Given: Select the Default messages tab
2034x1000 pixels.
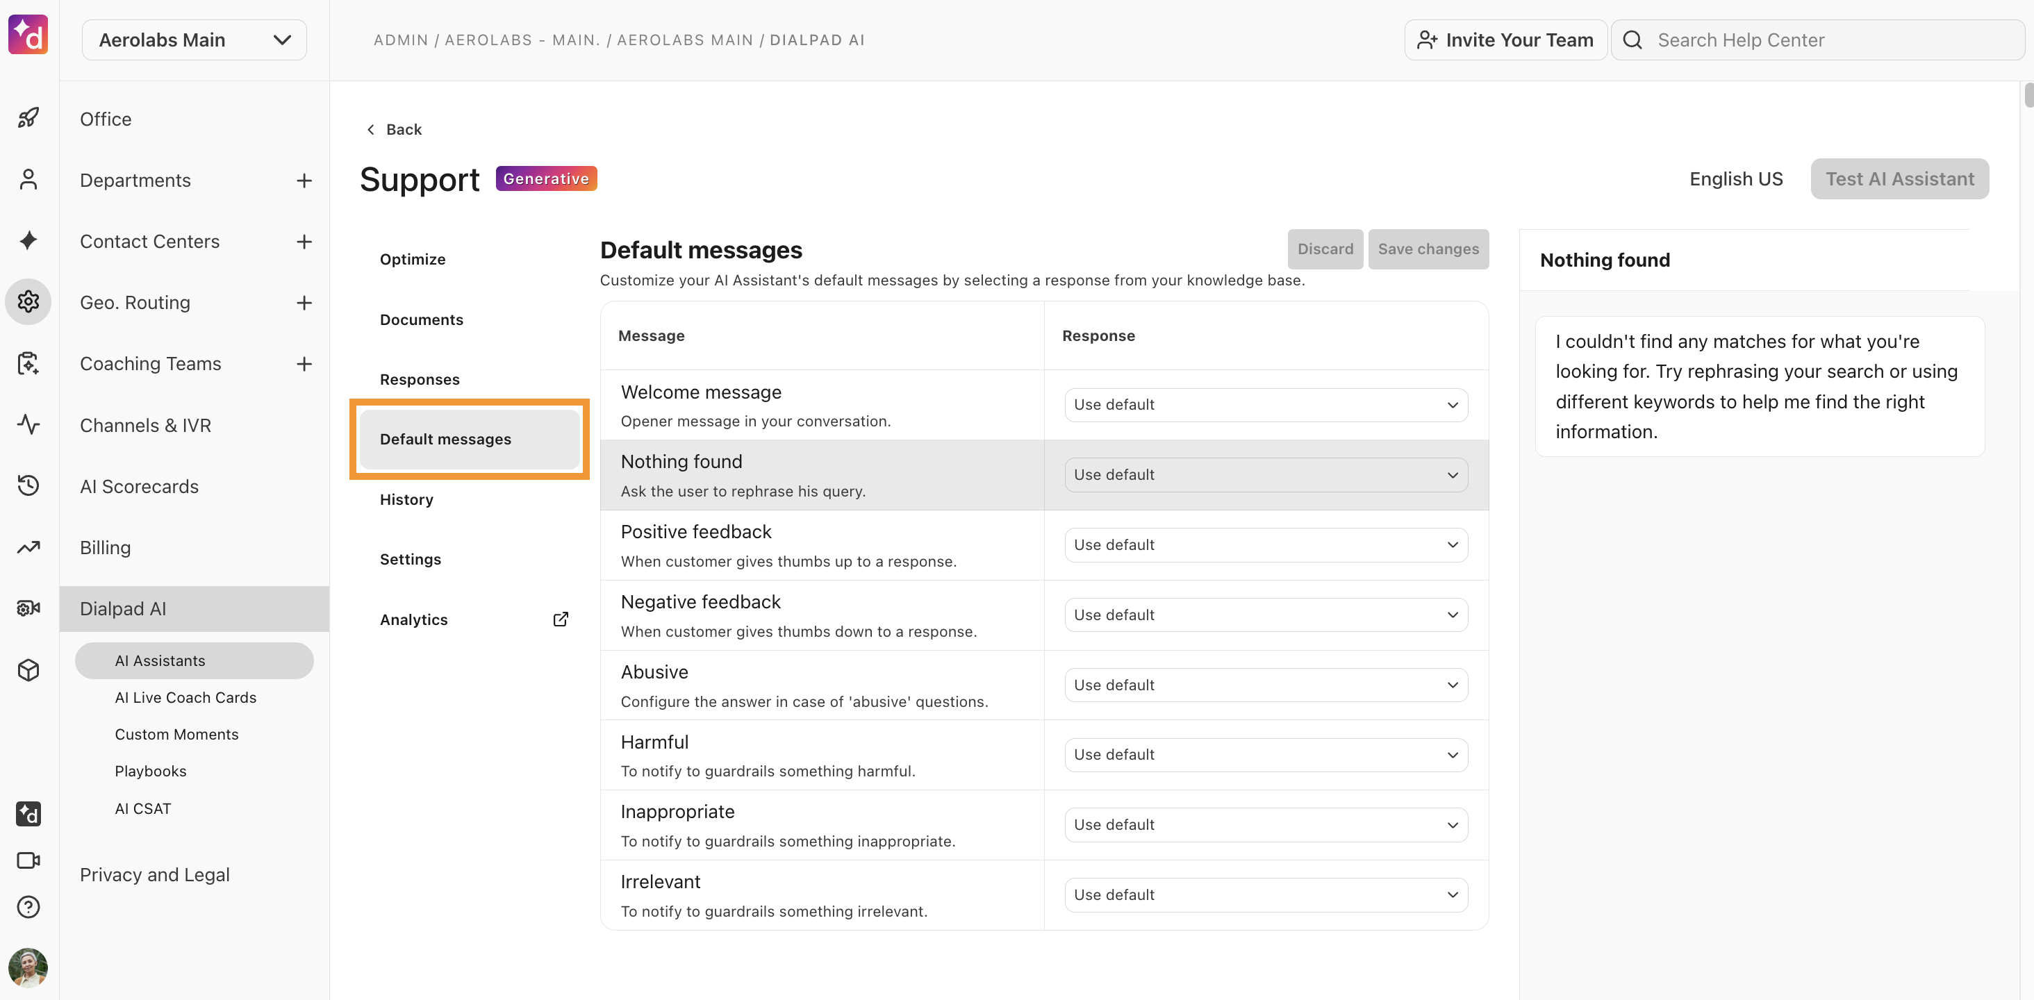Looking at the screenshot, I should pos(469,440).
